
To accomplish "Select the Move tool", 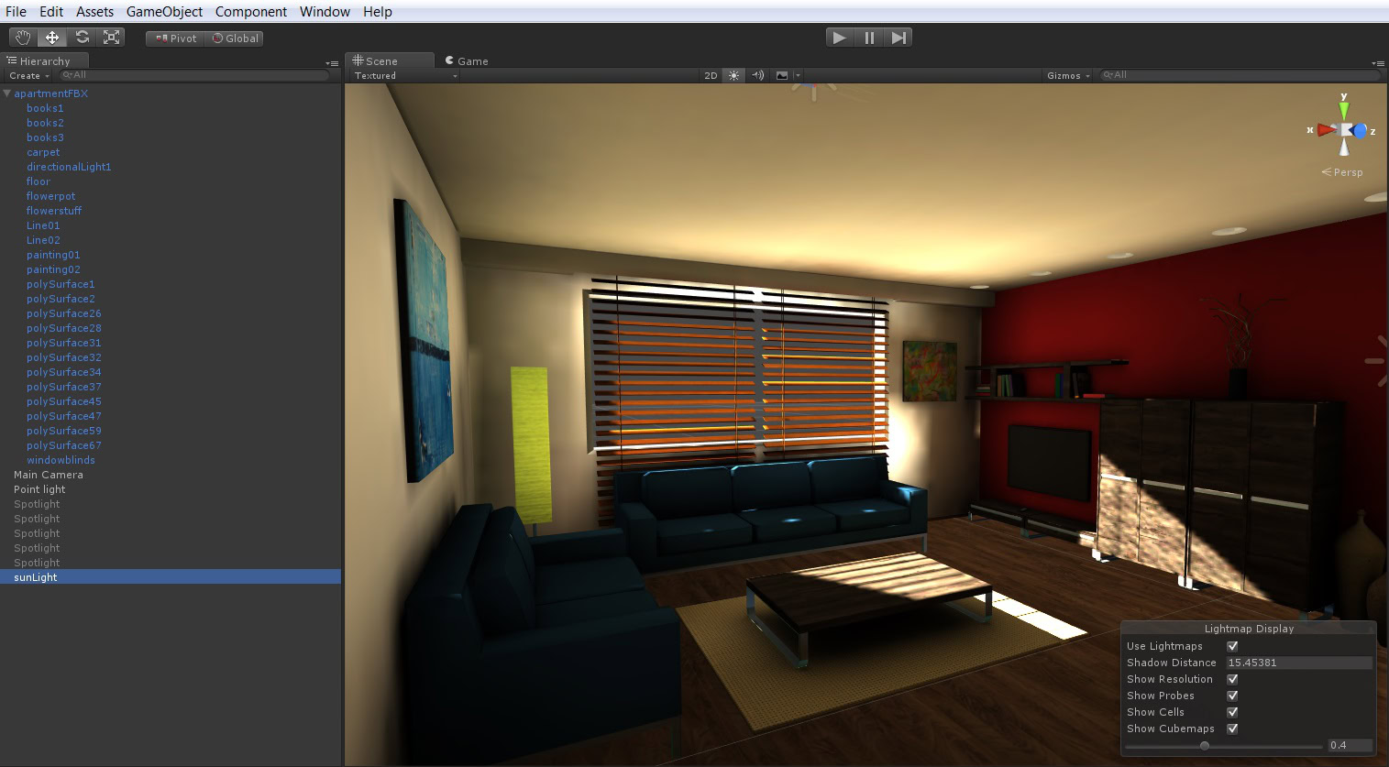I will click(52, 38).
